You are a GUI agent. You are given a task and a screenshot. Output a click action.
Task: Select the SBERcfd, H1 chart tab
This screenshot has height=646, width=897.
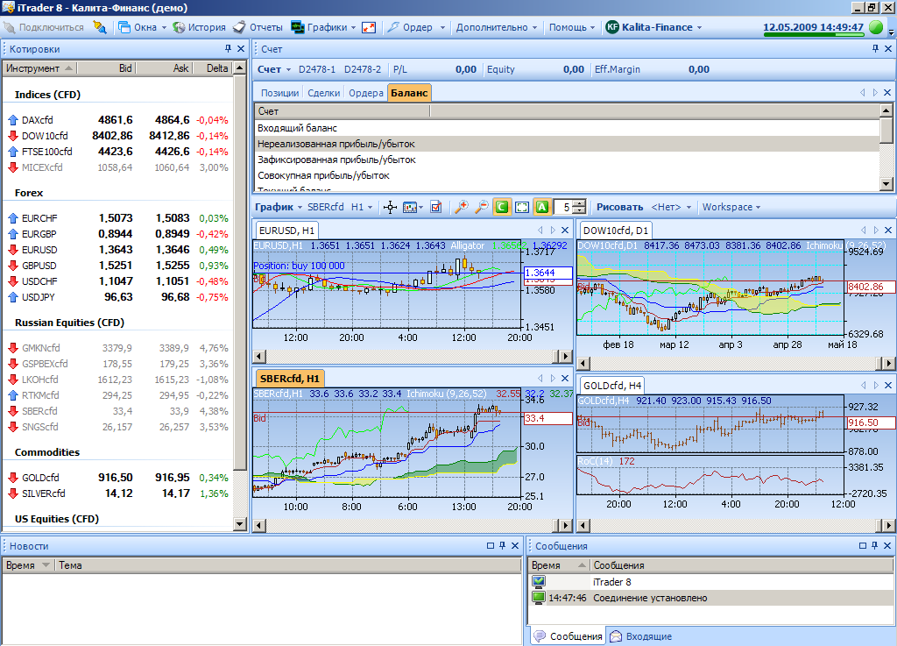(x=289, y=378)
